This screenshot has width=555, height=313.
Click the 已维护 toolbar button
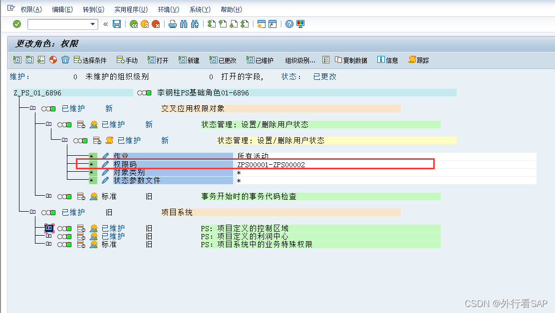(x=260, y=60)
